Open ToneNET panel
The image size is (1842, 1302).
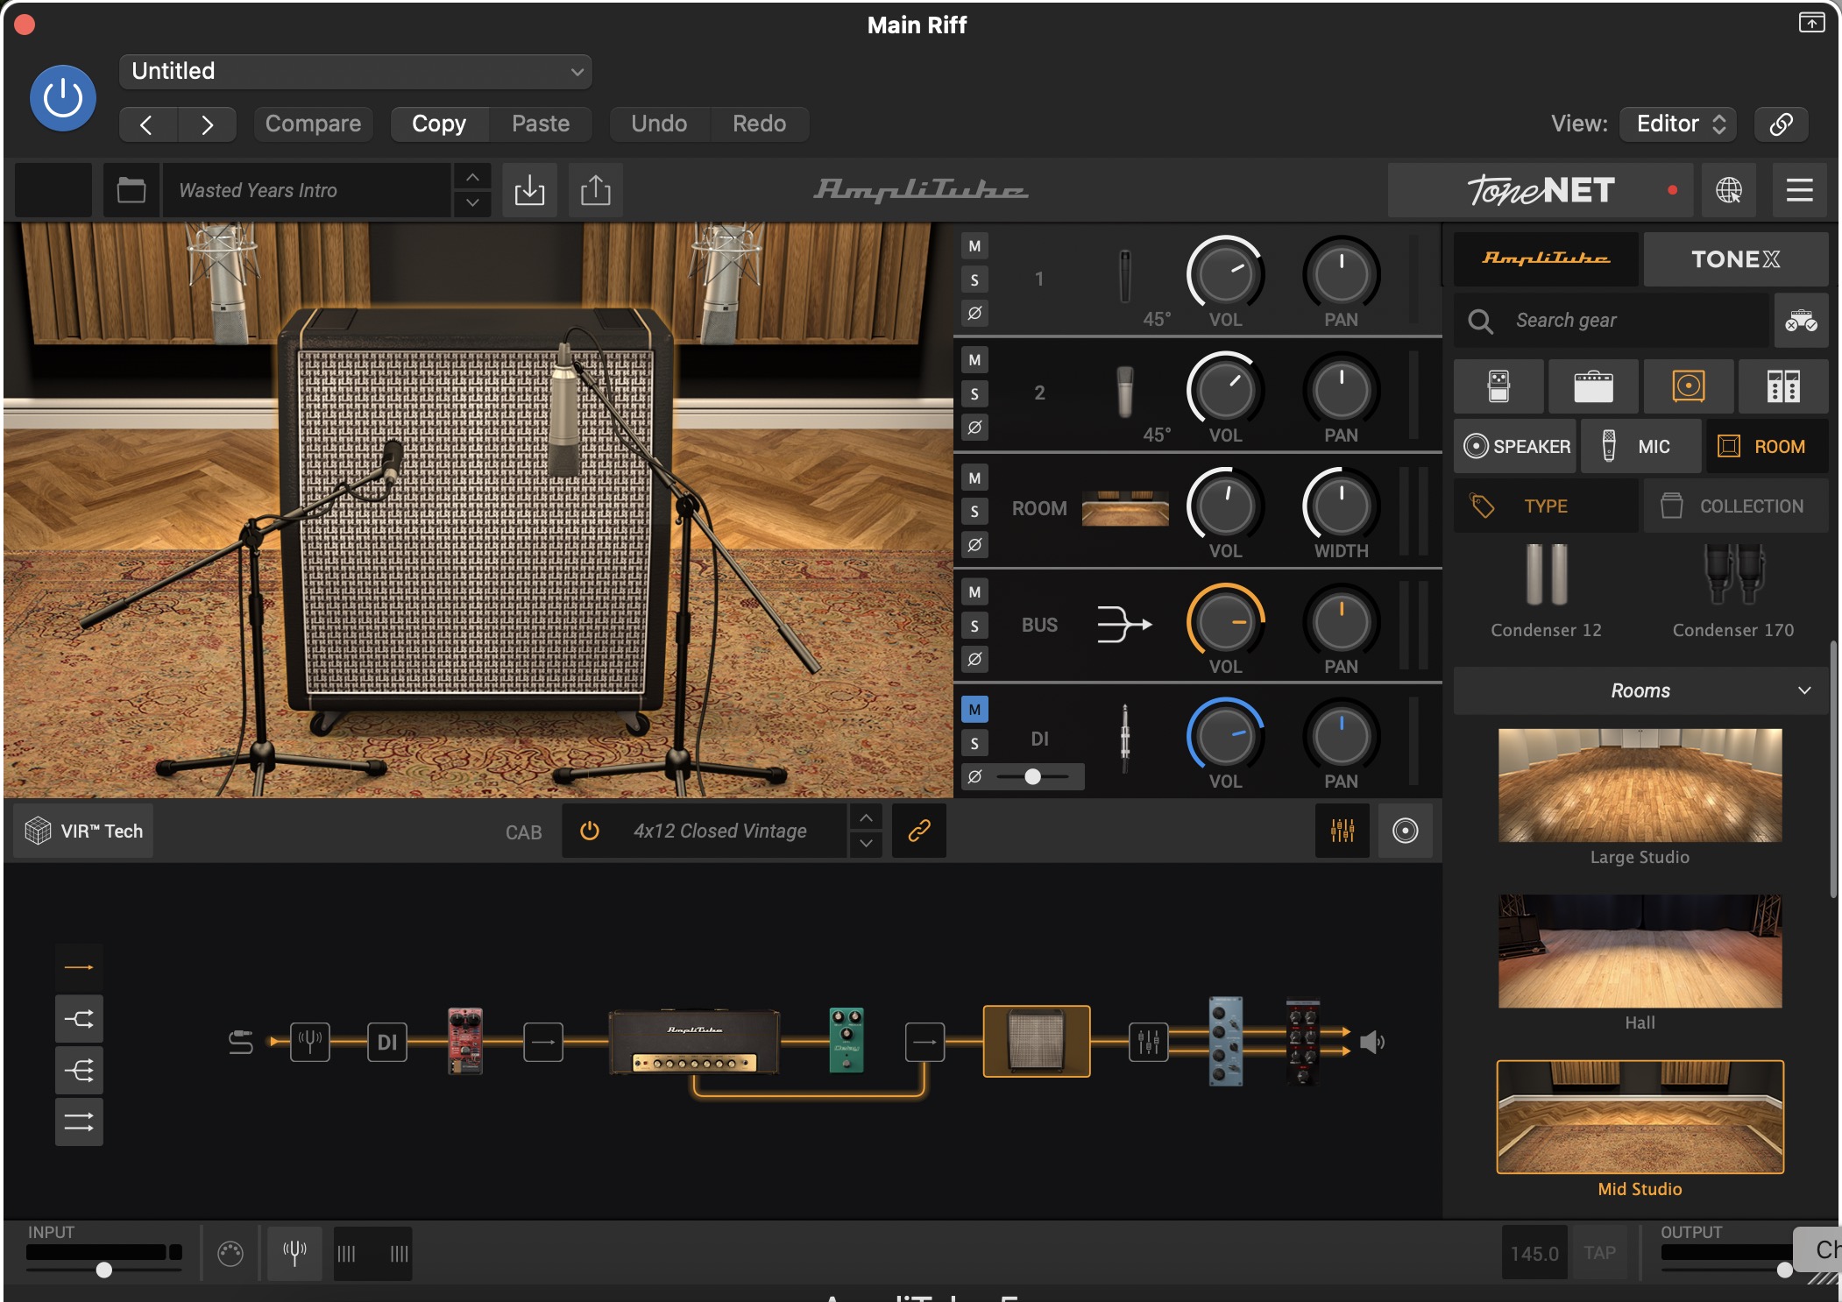(1541, 190)
